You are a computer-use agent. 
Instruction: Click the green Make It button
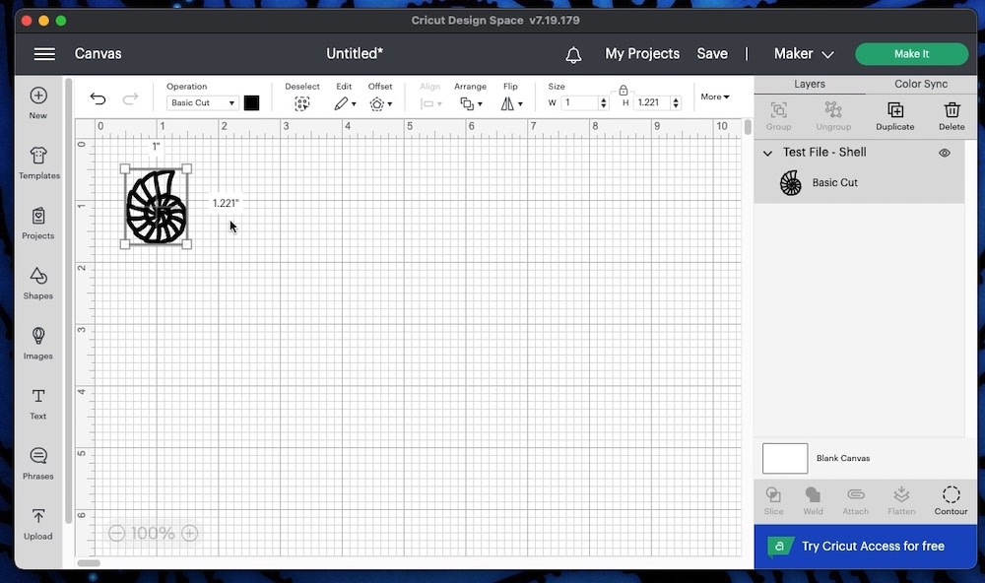(911, 54)
